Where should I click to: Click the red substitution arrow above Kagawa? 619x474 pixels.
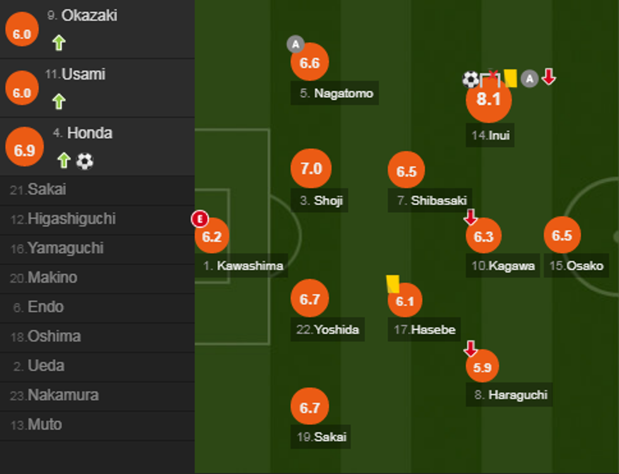pyautogui.click(x=471, y=218)
